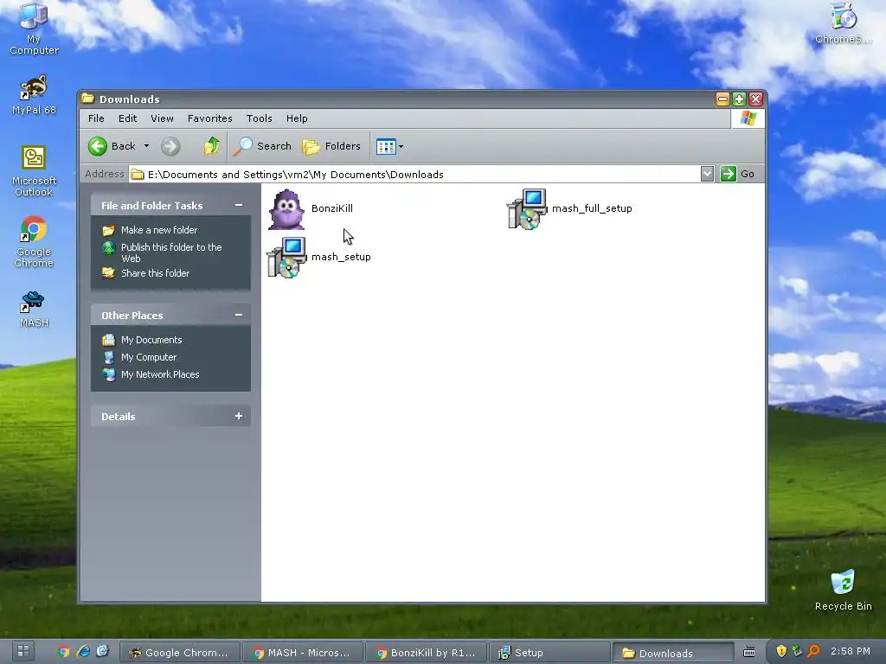Switch to BonziKill by R1... taskbar window
Screen dimensions: 886x664
tap(426, 652)
